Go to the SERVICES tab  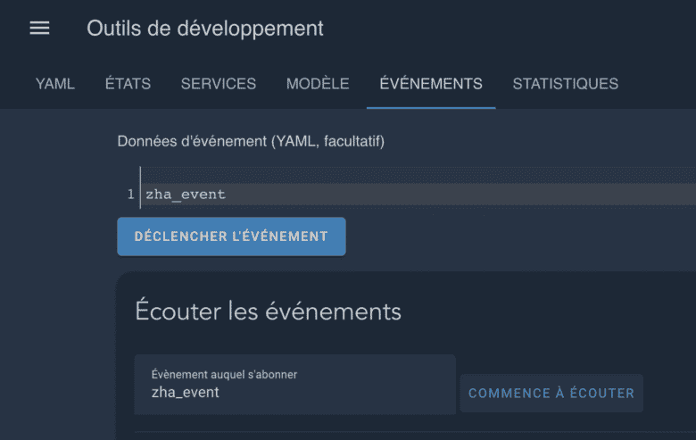(x=218, y=84)
